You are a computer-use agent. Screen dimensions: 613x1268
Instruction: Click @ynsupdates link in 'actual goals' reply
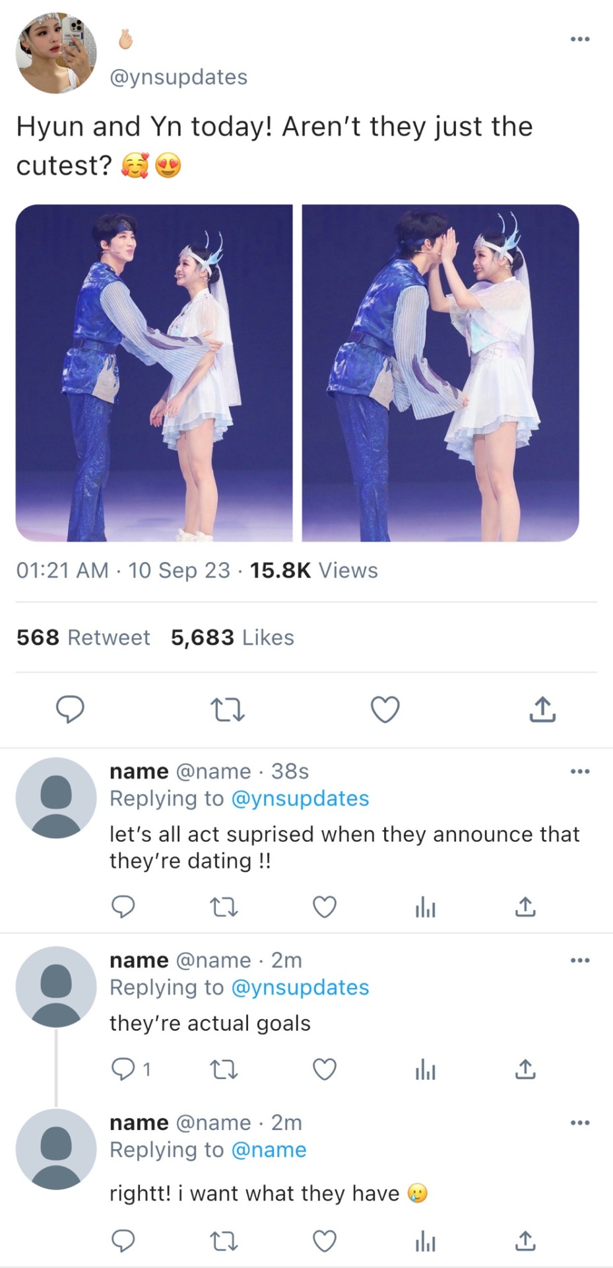(x=300, y=987)
